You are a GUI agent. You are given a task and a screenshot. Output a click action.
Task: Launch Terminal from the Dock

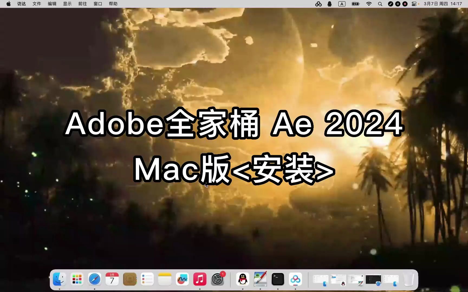(x=278, y=279)
